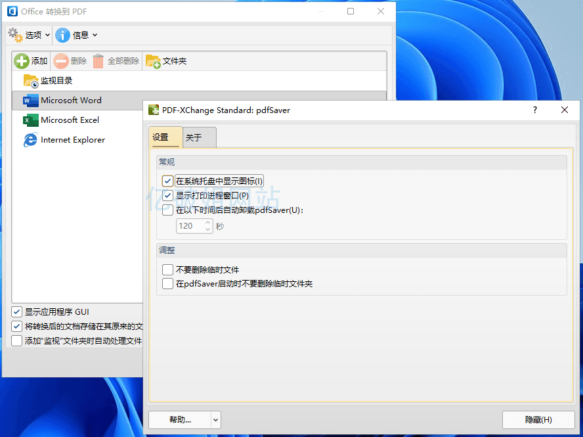Select the Microsoft Word icon in list
This screenshot has width=583, height=437.
pyautogui.click(x=31, y=101)
